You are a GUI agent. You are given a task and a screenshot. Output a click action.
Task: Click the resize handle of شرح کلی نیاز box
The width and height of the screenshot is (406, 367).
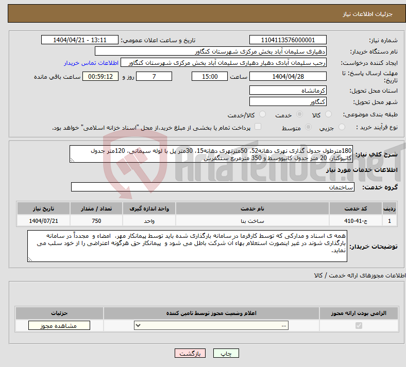point(72,161)
